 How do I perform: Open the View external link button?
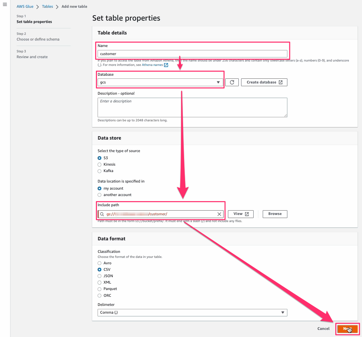241,214
